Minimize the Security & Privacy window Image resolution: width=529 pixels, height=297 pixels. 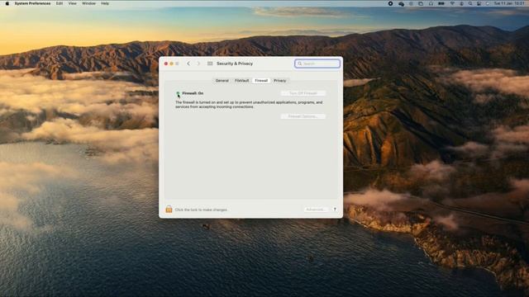171,64
